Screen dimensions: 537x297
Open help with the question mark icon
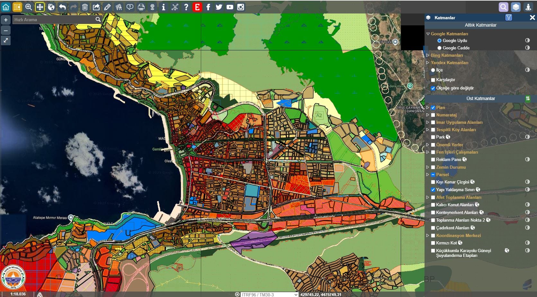coord(186,7)
